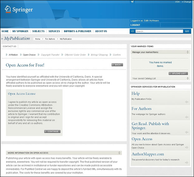Click the UPLOAD LIST button
The width and height of the screenshot is (194, 177).
tap(178, 73)
